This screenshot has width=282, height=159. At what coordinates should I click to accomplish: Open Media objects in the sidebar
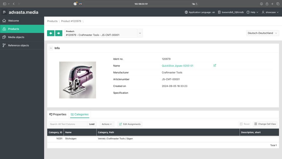click(x=22, y=37)
